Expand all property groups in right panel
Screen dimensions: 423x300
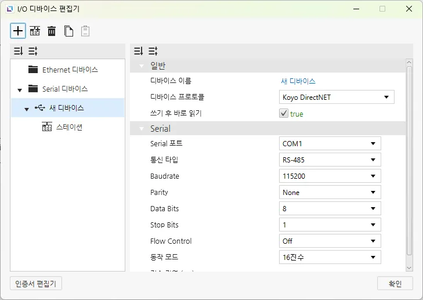(153, 51)
